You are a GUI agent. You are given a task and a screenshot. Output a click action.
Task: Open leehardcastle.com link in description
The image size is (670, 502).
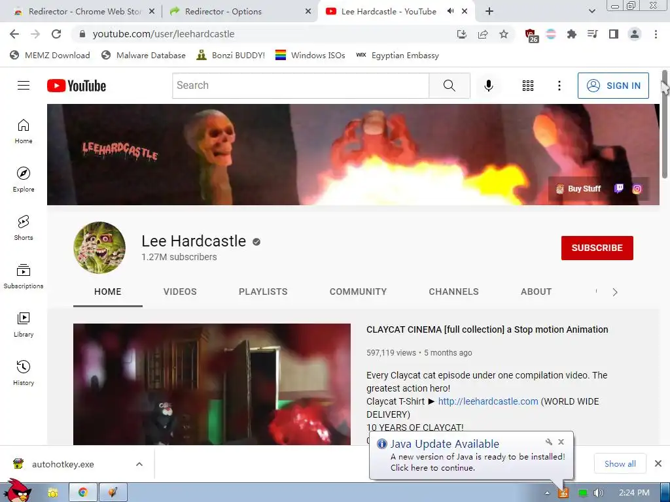[488, 401]
